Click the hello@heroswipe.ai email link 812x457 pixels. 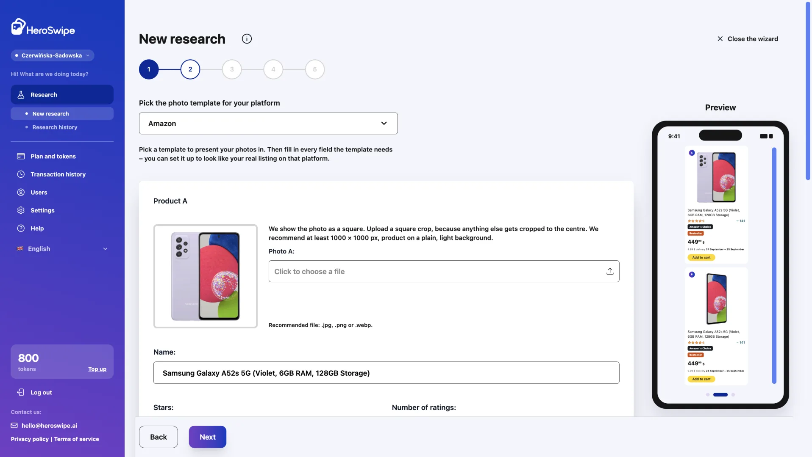click(x=49, y=426)
